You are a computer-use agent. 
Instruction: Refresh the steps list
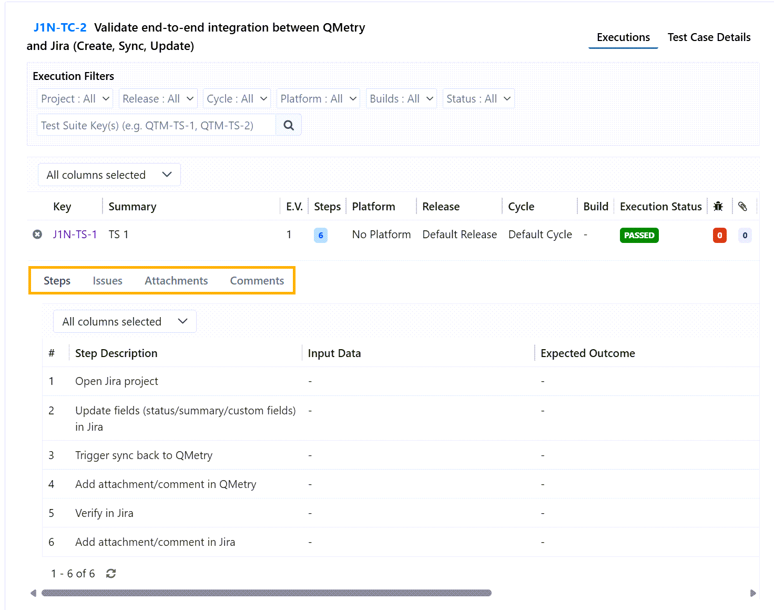[x=110, y=574]
